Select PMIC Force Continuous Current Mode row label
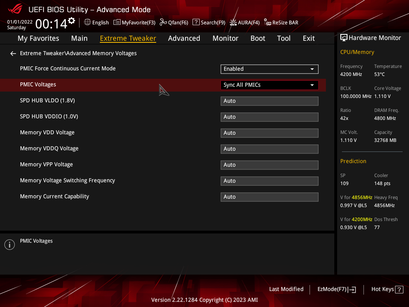This screenshot has height=307, width=409. tap(68, 68)
